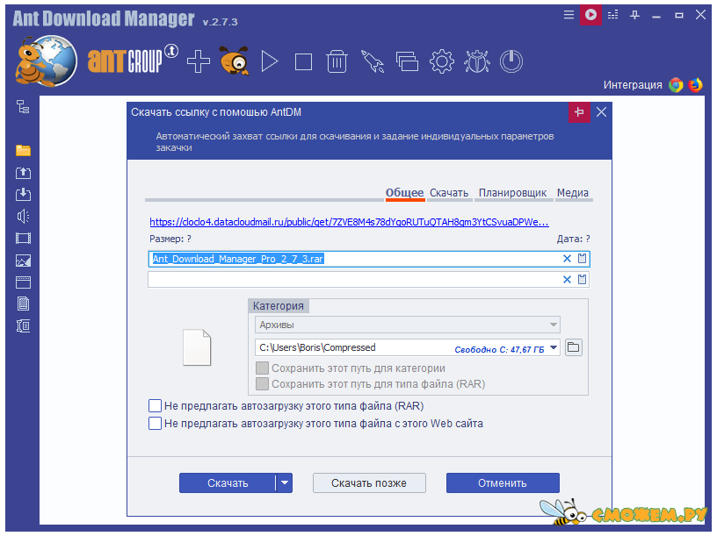
Task: Clear the second field with its X icon
Action: [x=567, y=280]
